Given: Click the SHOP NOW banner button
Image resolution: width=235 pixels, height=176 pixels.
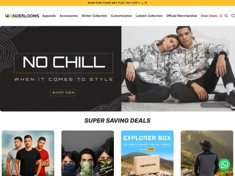Looking at the screenshot, I should coord(63,93).
